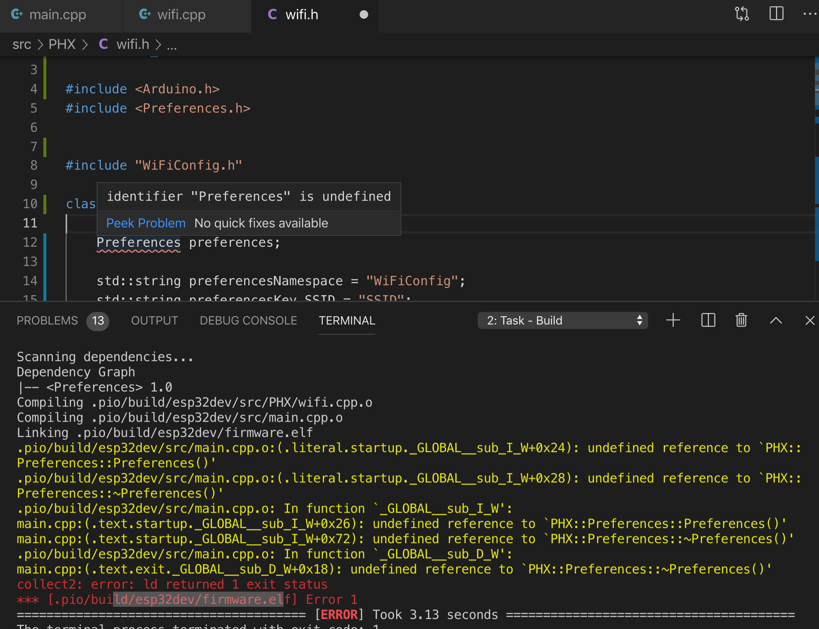
Task: Click the preferencesNamespace variable on line 14
Action: point(266,281)
